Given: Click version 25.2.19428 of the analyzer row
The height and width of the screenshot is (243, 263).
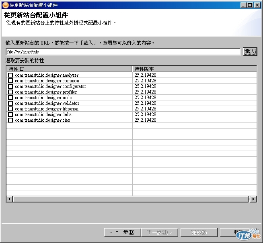Looking at the screenshot, I should click(x=145, y=75).
